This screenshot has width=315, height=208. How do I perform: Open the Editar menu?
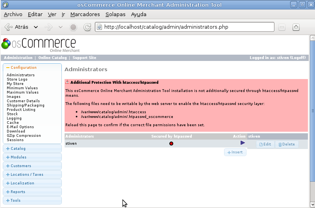[35, 15]
